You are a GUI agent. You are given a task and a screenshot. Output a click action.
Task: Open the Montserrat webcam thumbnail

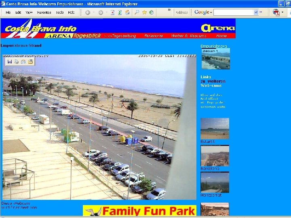(215, 182)
